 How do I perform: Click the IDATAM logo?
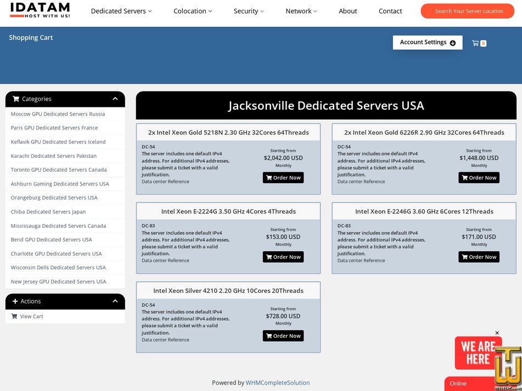[40, 10]
